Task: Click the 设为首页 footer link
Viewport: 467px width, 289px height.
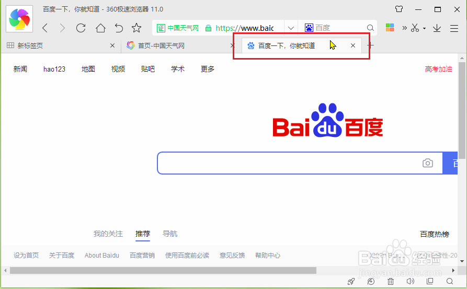Action: pyautogui.click(x=26, y=256)
